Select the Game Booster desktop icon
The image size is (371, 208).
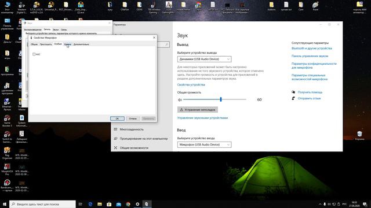point(7,121)
